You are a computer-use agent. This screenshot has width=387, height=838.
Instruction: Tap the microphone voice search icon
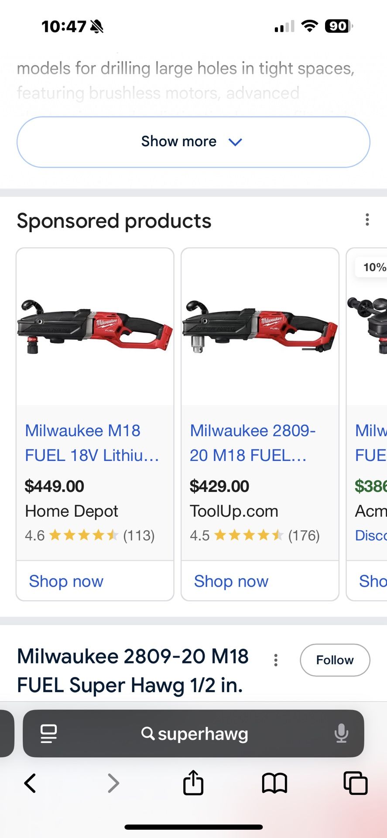(341, 733)
